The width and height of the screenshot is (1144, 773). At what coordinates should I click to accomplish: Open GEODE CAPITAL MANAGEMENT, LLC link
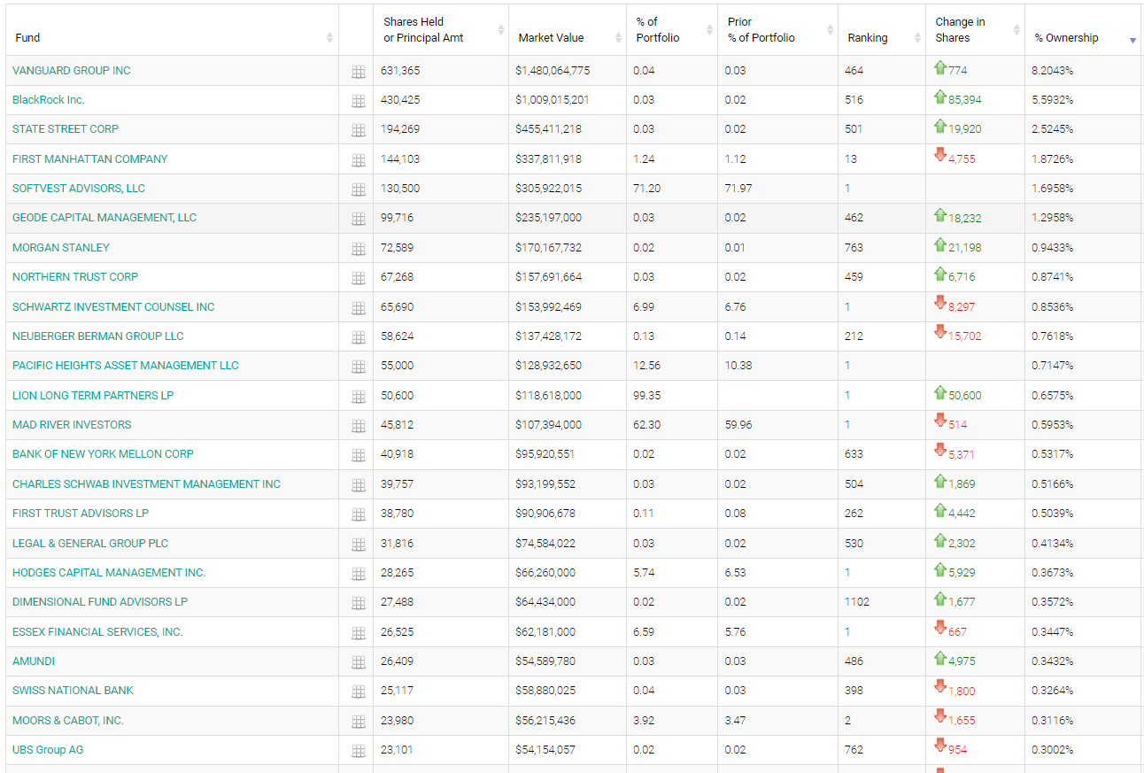(x=104, y=218)
